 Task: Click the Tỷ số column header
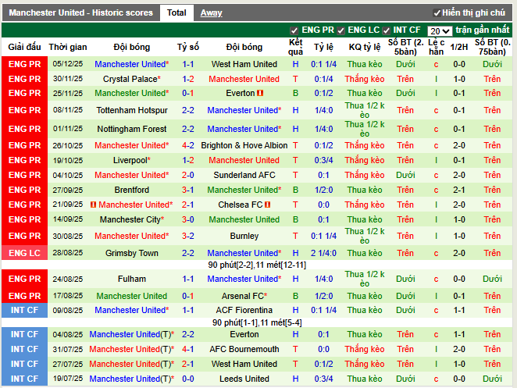pos(188,47)
